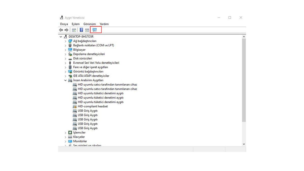Expand the Monitörler category
The width and height of the screenshot is (304, 171).
tap(65, 141)
